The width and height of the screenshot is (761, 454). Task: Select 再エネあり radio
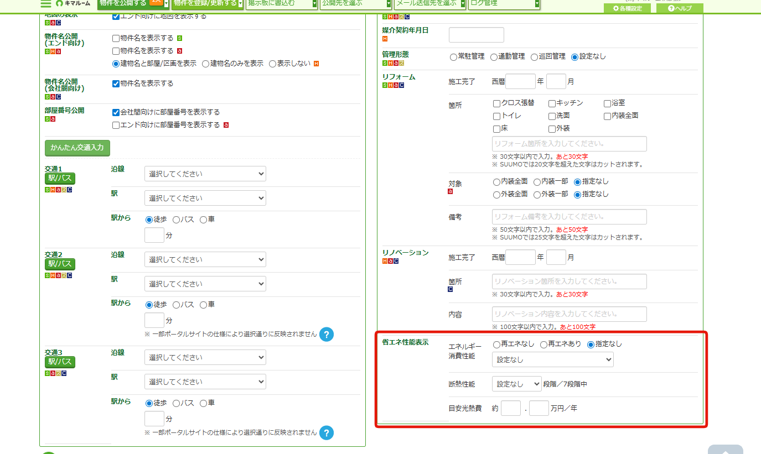(543, 344)
